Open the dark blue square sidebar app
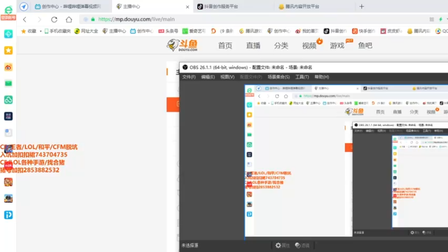This screenshot has height=252, width=448. point(8,116)
